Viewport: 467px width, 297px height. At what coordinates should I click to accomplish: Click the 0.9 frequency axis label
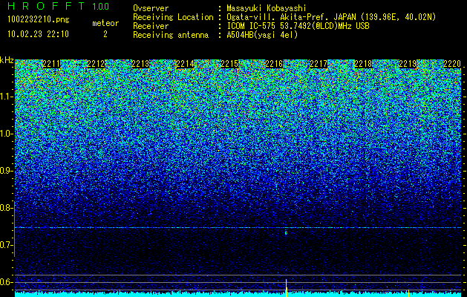[x=6, y=171]
